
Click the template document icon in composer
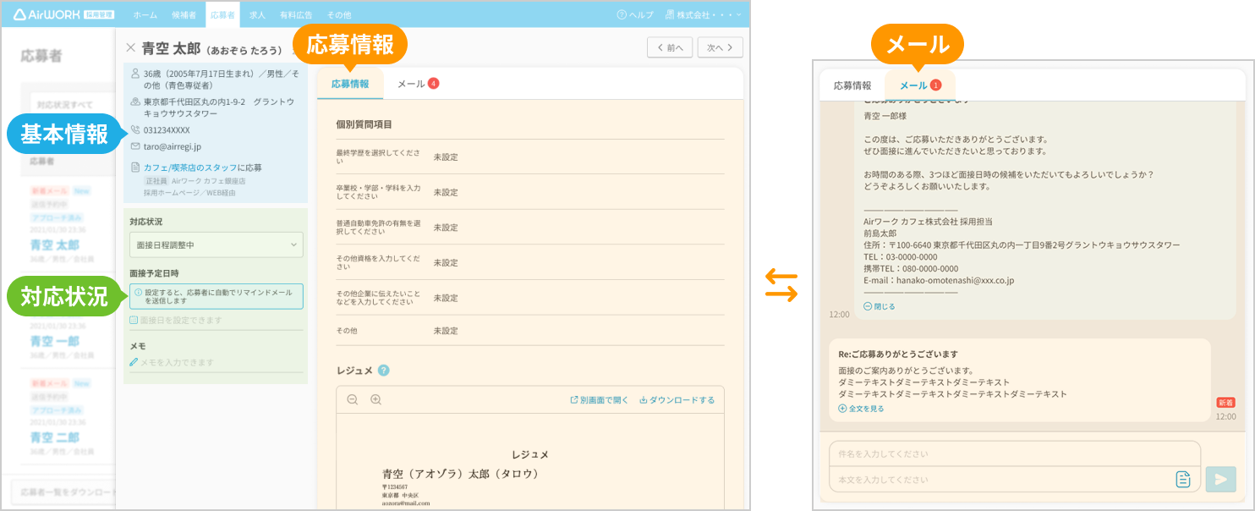point(1183,480)
